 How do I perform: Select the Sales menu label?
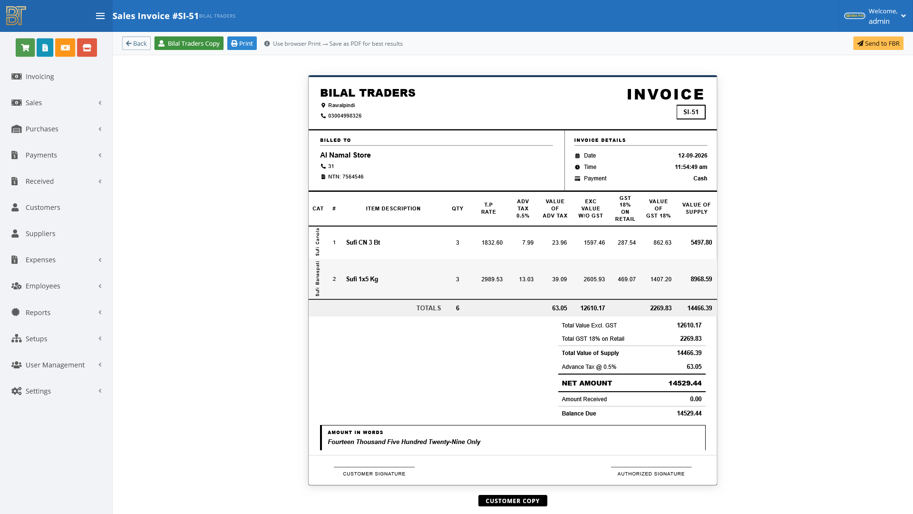pos(34,103)
